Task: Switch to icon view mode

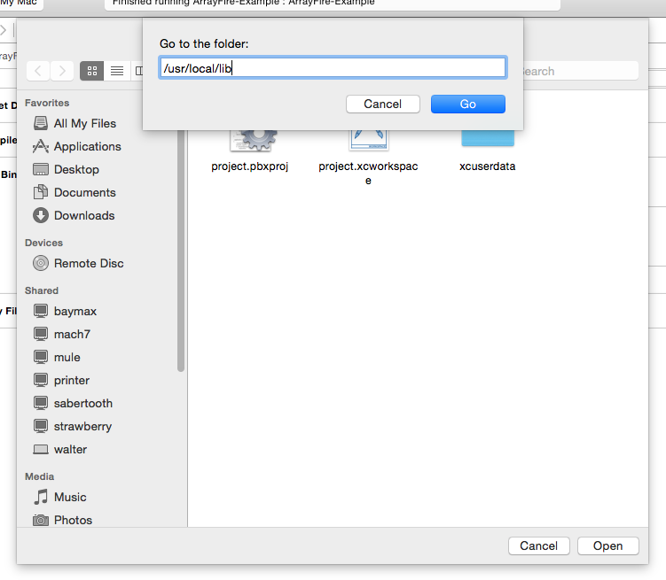Action: [x=91, y=71]
